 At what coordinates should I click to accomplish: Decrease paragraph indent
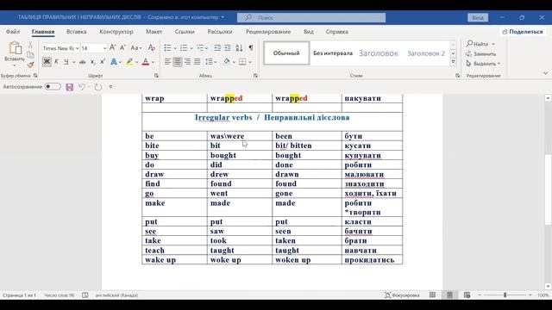click(217, 48)
